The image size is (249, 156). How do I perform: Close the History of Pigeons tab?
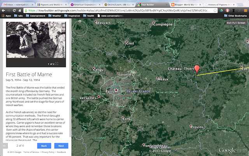pyautogui.click(x=234, y=5)
